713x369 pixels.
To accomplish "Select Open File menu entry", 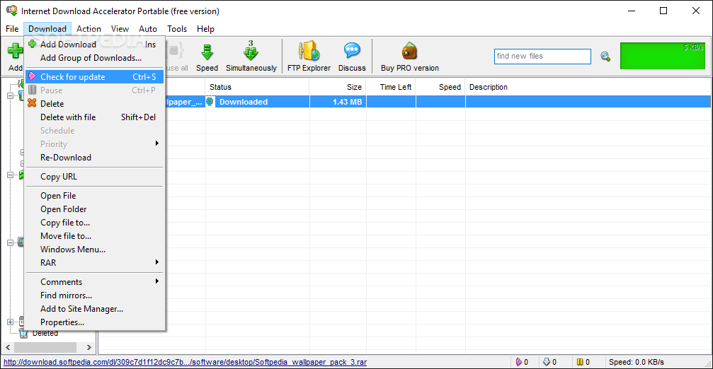I will [x=95, y=196].
